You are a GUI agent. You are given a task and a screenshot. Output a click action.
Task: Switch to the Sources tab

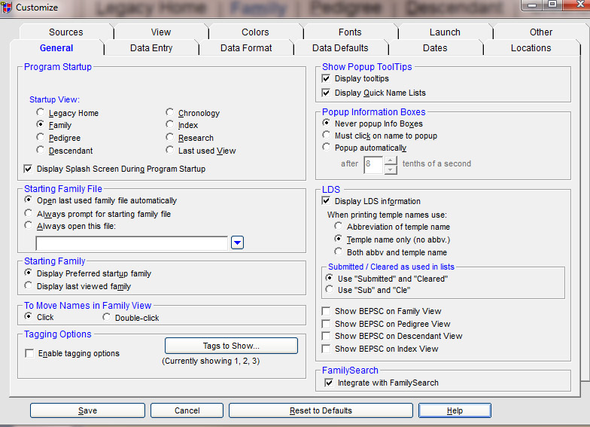tap(66, 32)
